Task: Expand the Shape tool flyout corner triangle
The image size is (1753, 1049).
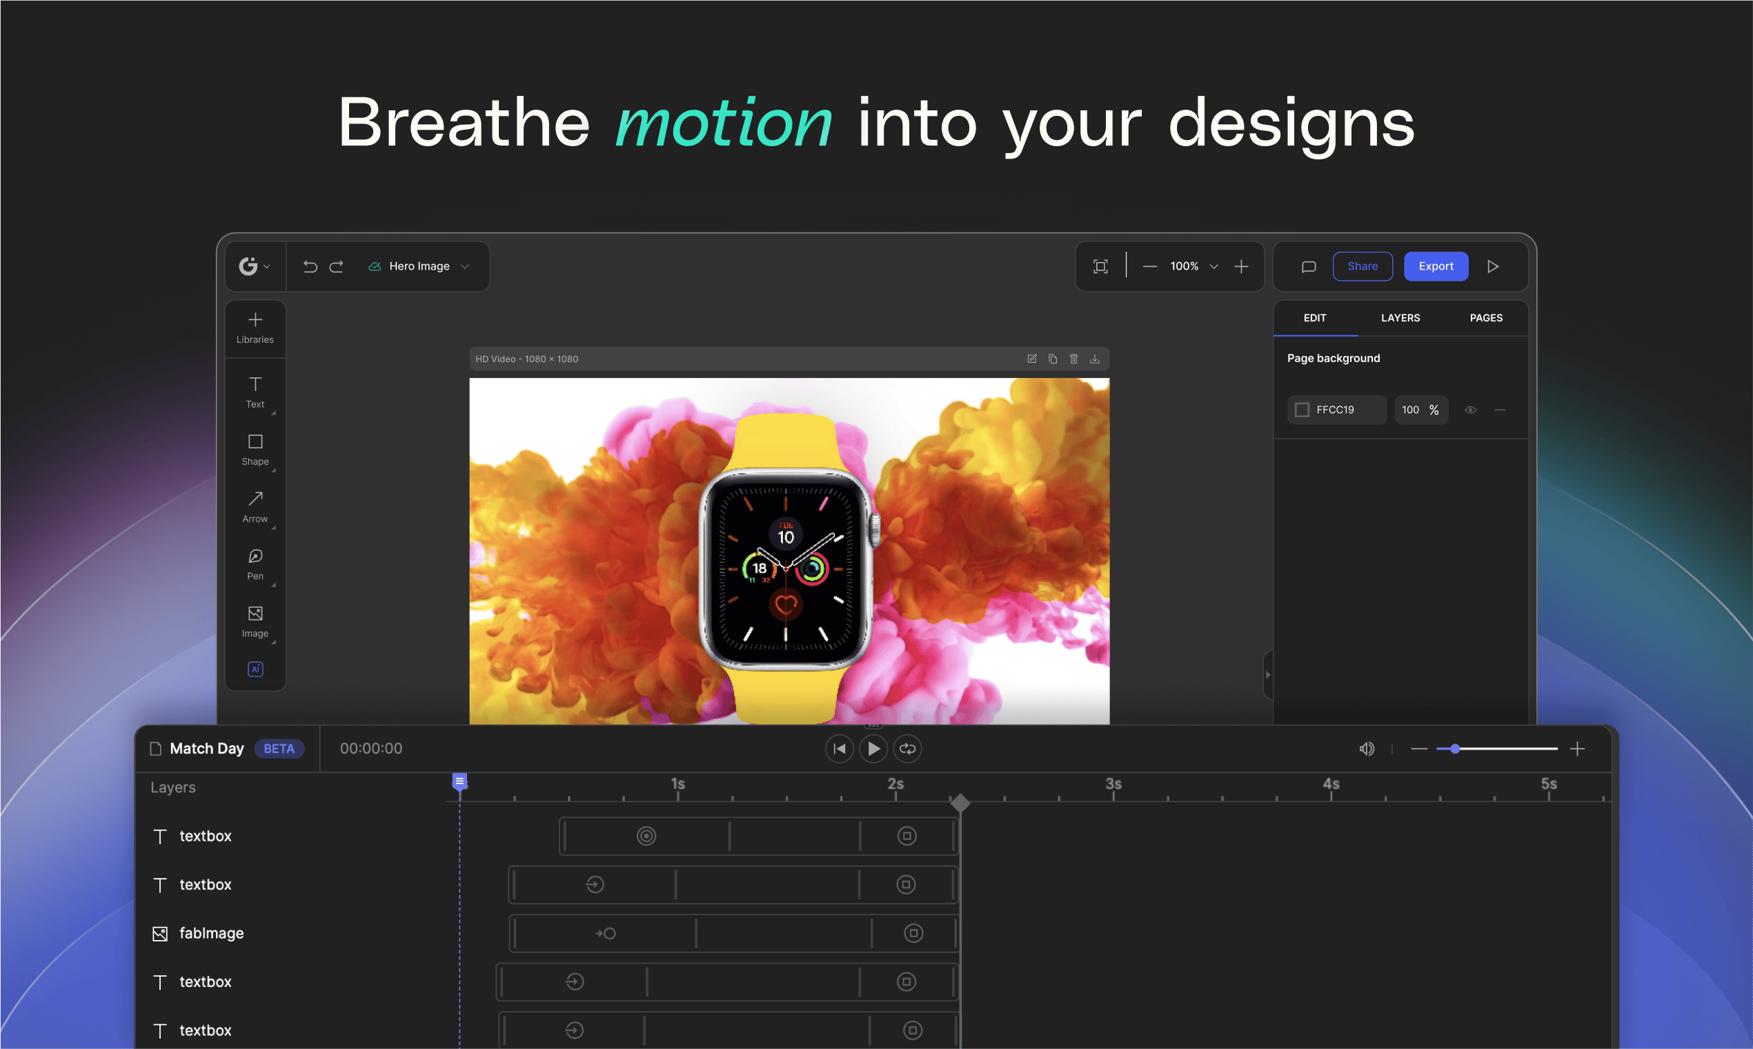Action: (x=274, y=470)
